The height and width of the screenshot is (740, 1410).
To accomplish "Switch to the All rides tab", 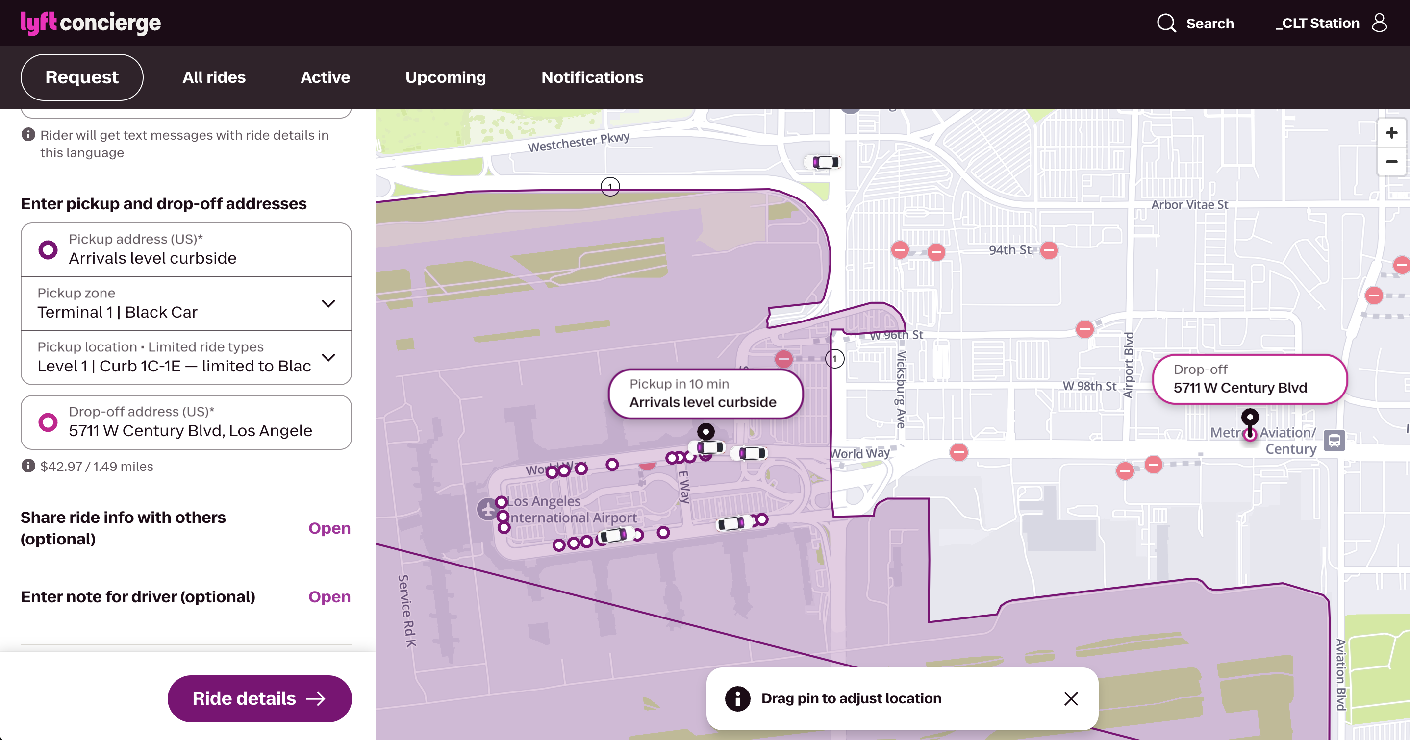I will pos(214,77).
